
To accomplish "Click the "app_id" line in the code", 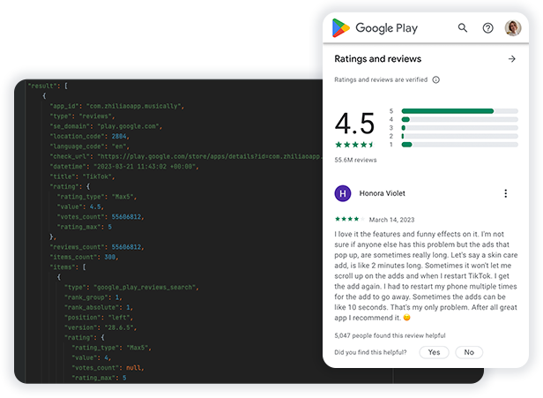I will [x=117, y=106].
